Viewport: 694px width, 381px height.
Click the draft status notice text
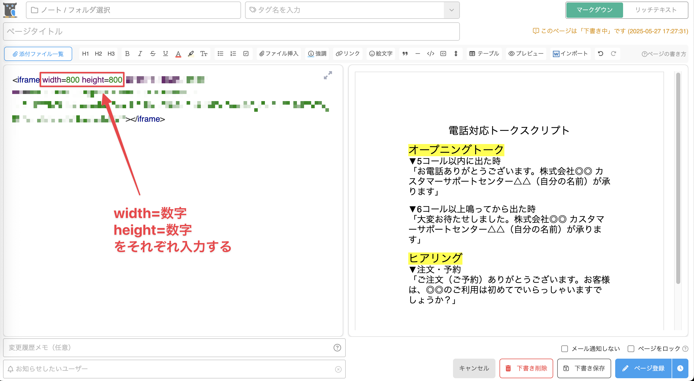point(610,31)
